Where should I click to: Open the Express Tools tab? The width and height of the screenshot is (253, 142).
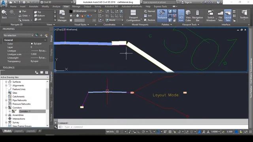coord(160,7)
